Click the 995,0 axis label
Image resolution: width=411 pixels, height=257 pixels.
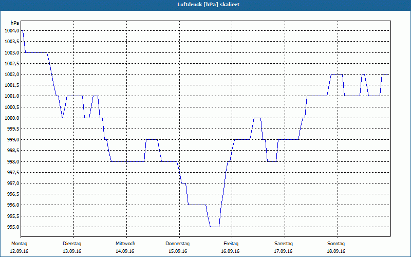tap(13, 227)
